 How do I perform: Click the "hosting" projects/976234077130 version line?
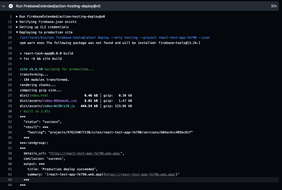(x=110, y=132)
